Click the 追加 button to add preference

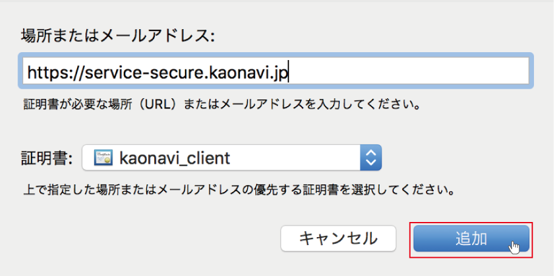(471, 239)
